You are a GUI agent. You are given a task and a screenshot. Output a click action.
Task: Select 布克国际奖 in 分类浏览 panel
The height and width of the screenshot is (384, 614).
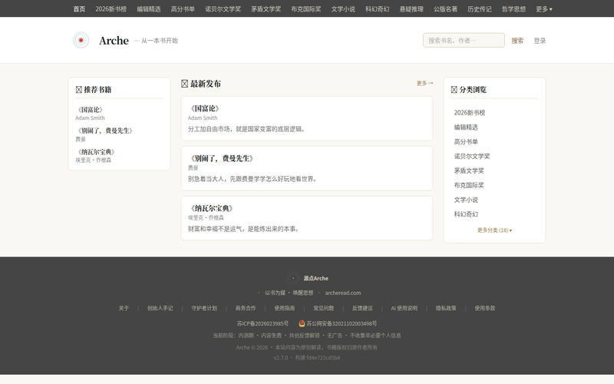[469, 185]
